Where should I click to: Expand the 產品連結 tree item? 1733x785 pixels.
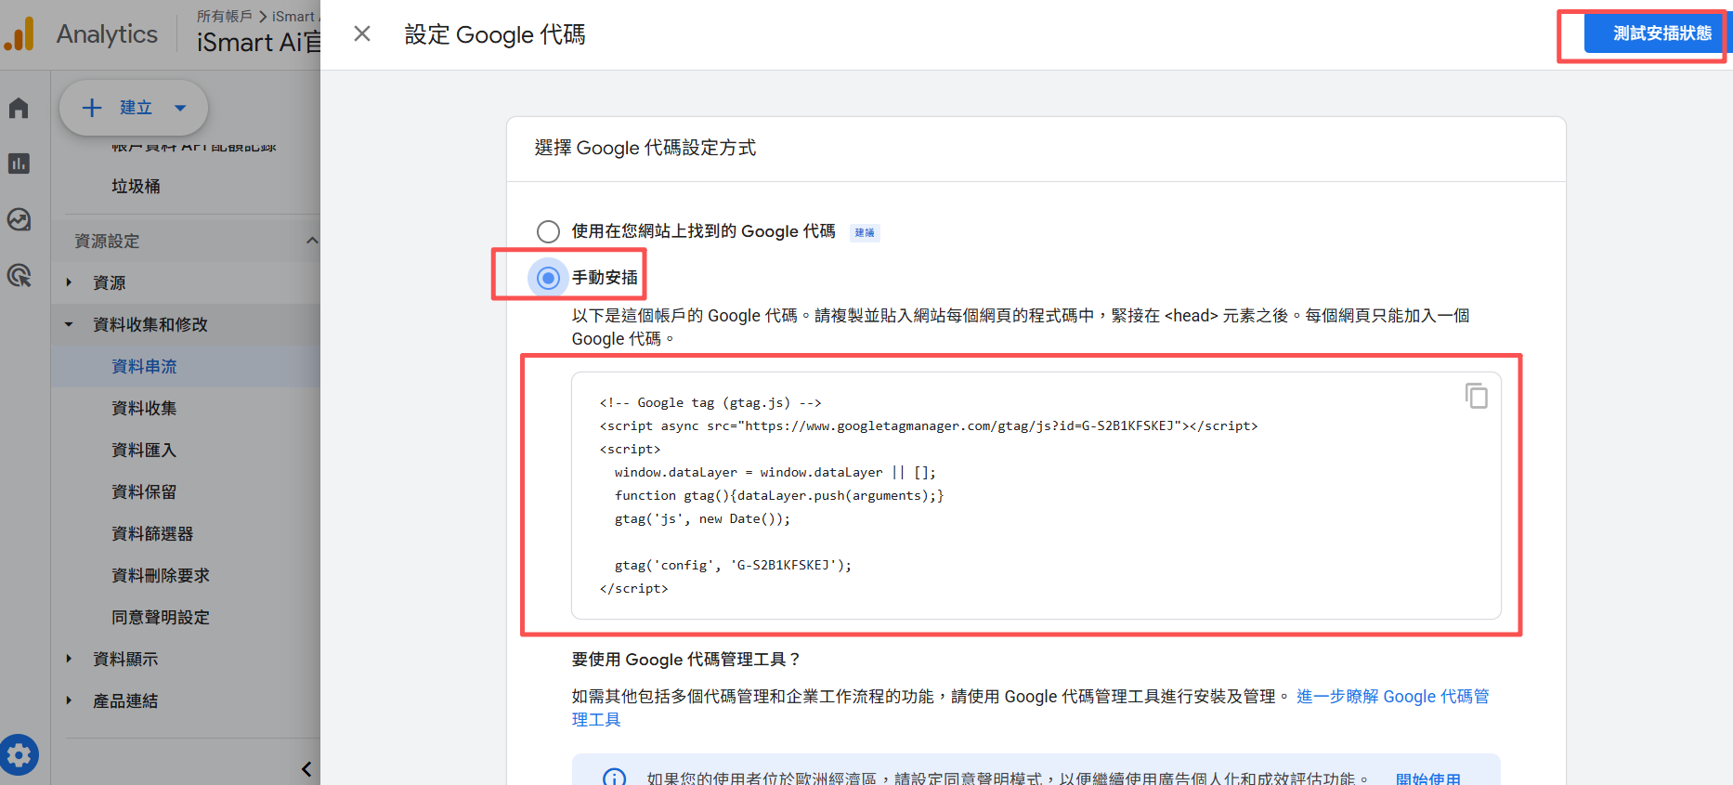click(69, 700)
